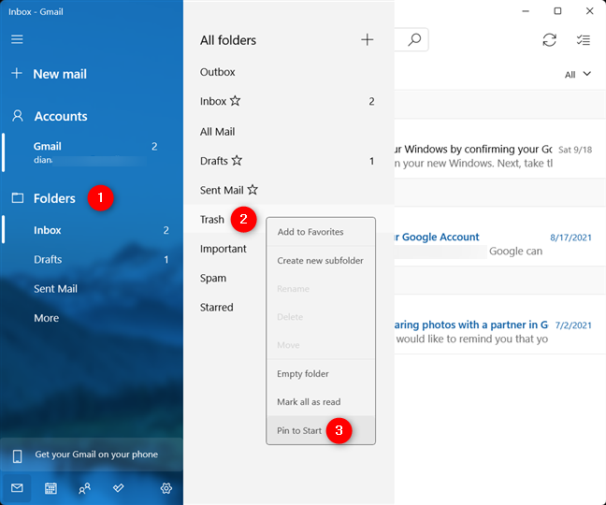The image size is (606, 505).
Task: Add a new folder with the plus icon
Action: pos(368,39)
